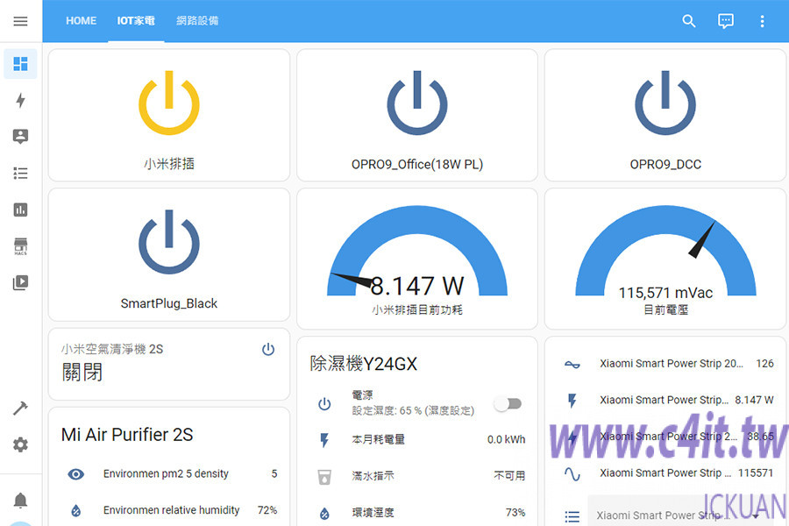Click the Power Strip current AC icon
Viewport: 789px width, 526px height.
572,365
